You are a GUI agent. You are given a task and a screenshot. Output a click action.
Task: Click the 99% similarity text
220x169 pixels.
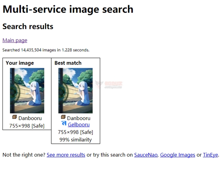tap(75, 140)
